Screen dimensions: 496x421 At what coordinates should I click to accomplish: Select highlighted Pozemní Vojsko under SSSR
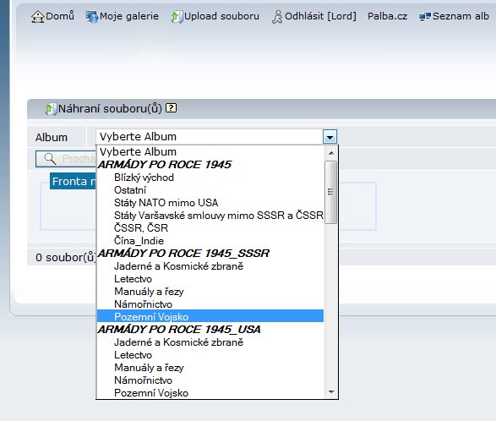210,316
